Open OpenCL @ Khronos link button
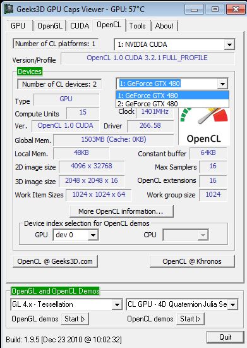The width and height of the screenshot is (247, 348). [x=192, y=261]
